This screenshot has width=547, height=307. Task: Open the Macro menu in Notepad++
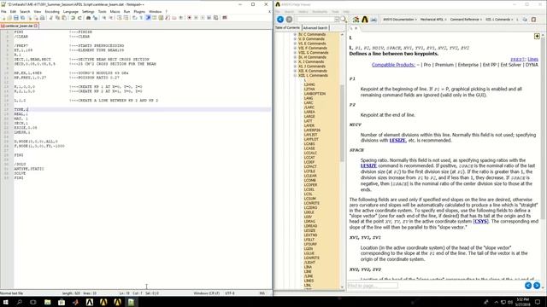click(x=115, y=11)
